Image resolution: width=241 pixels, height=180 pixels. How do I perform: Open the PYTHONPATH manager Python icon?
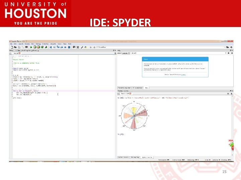(86, 47)
